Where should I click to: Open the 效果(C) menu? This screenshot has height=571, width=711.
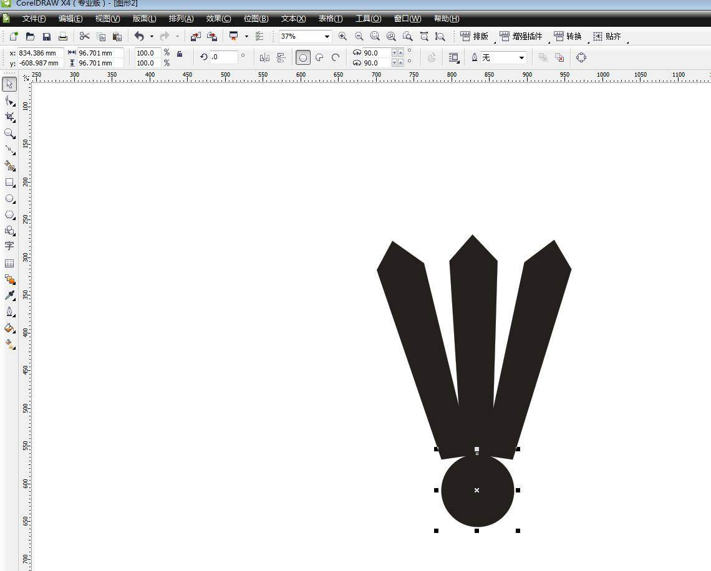point(218,19)
